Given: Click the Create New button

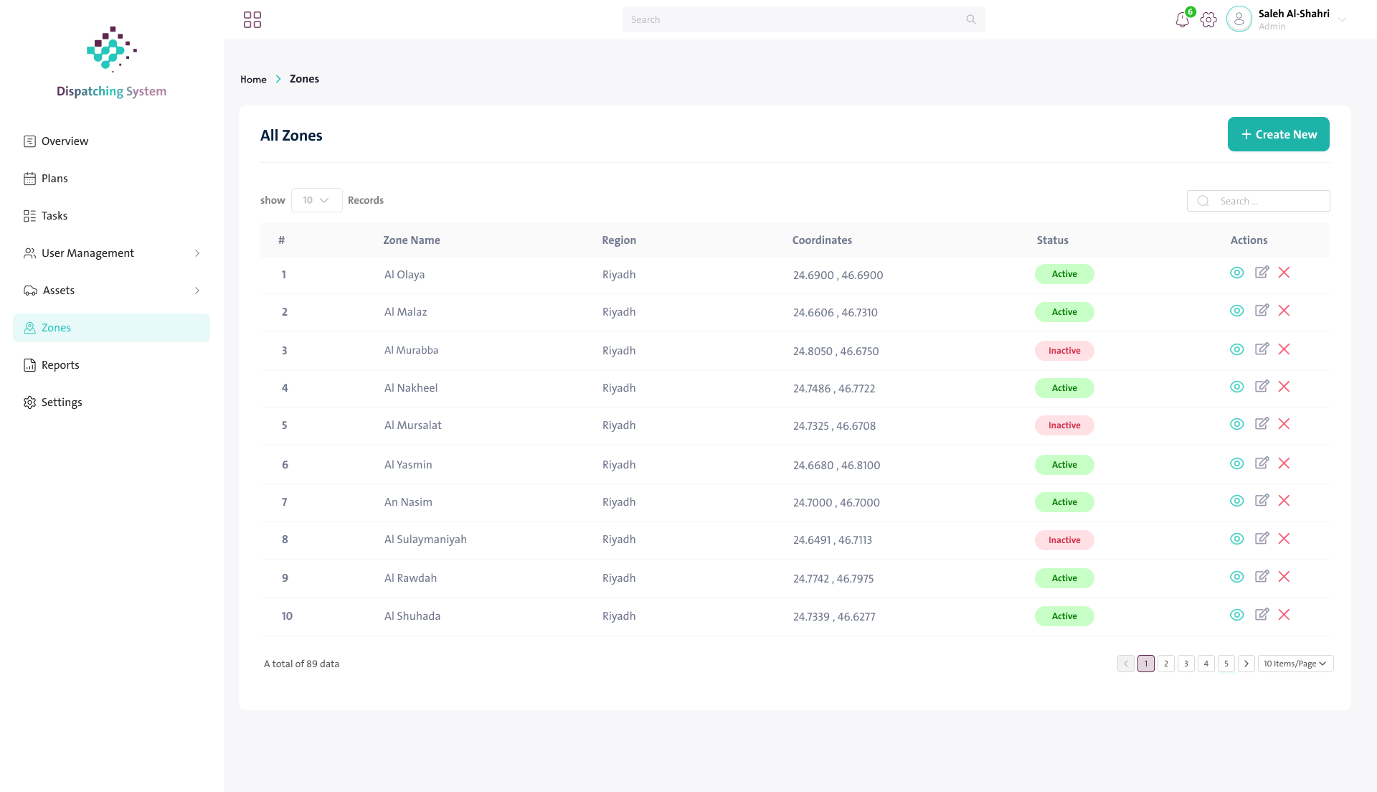Looking at the screenshot, I should pyautogui.click(x=1278, y=134).
